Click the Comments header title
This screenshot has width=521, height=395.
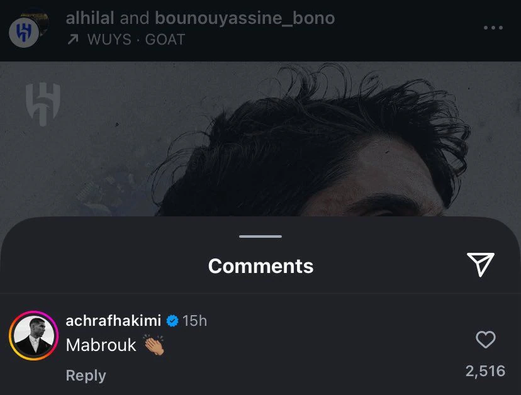[260, 266]
